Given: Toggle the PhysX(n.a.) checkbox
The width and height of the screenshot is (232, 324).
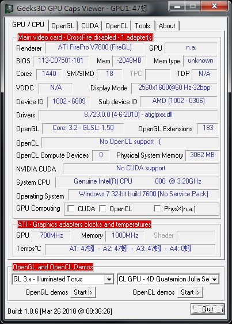Looking at the screenshot, I should point(157,208).
